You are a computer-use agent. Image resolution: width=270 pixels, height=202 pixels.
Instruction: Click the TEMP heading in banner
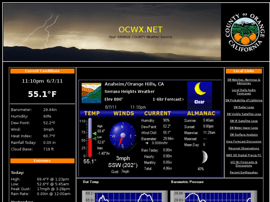(x=92, y=113)
